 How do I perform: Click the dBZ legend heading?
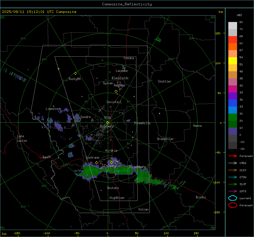[239, 15]
